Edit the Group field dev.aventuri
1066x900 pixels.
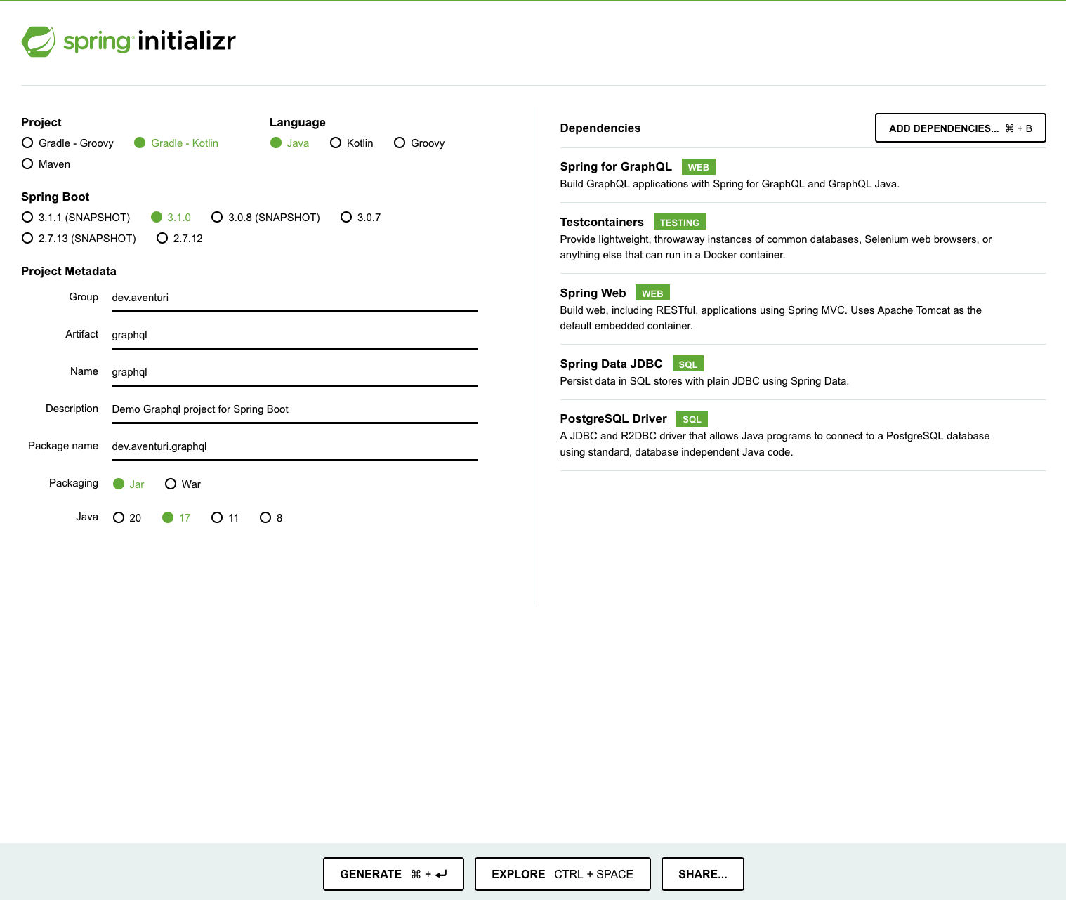click(295, 298)
